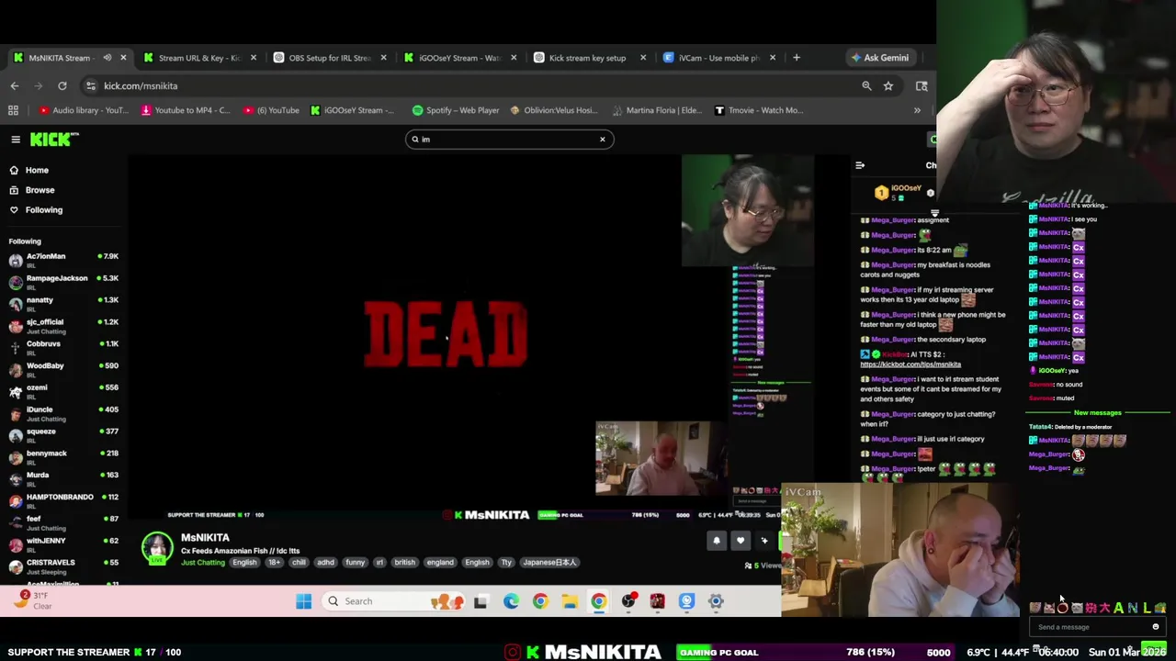
Task: Open the kickbot.com/tips/msnikita chat link
Action: 910,364
